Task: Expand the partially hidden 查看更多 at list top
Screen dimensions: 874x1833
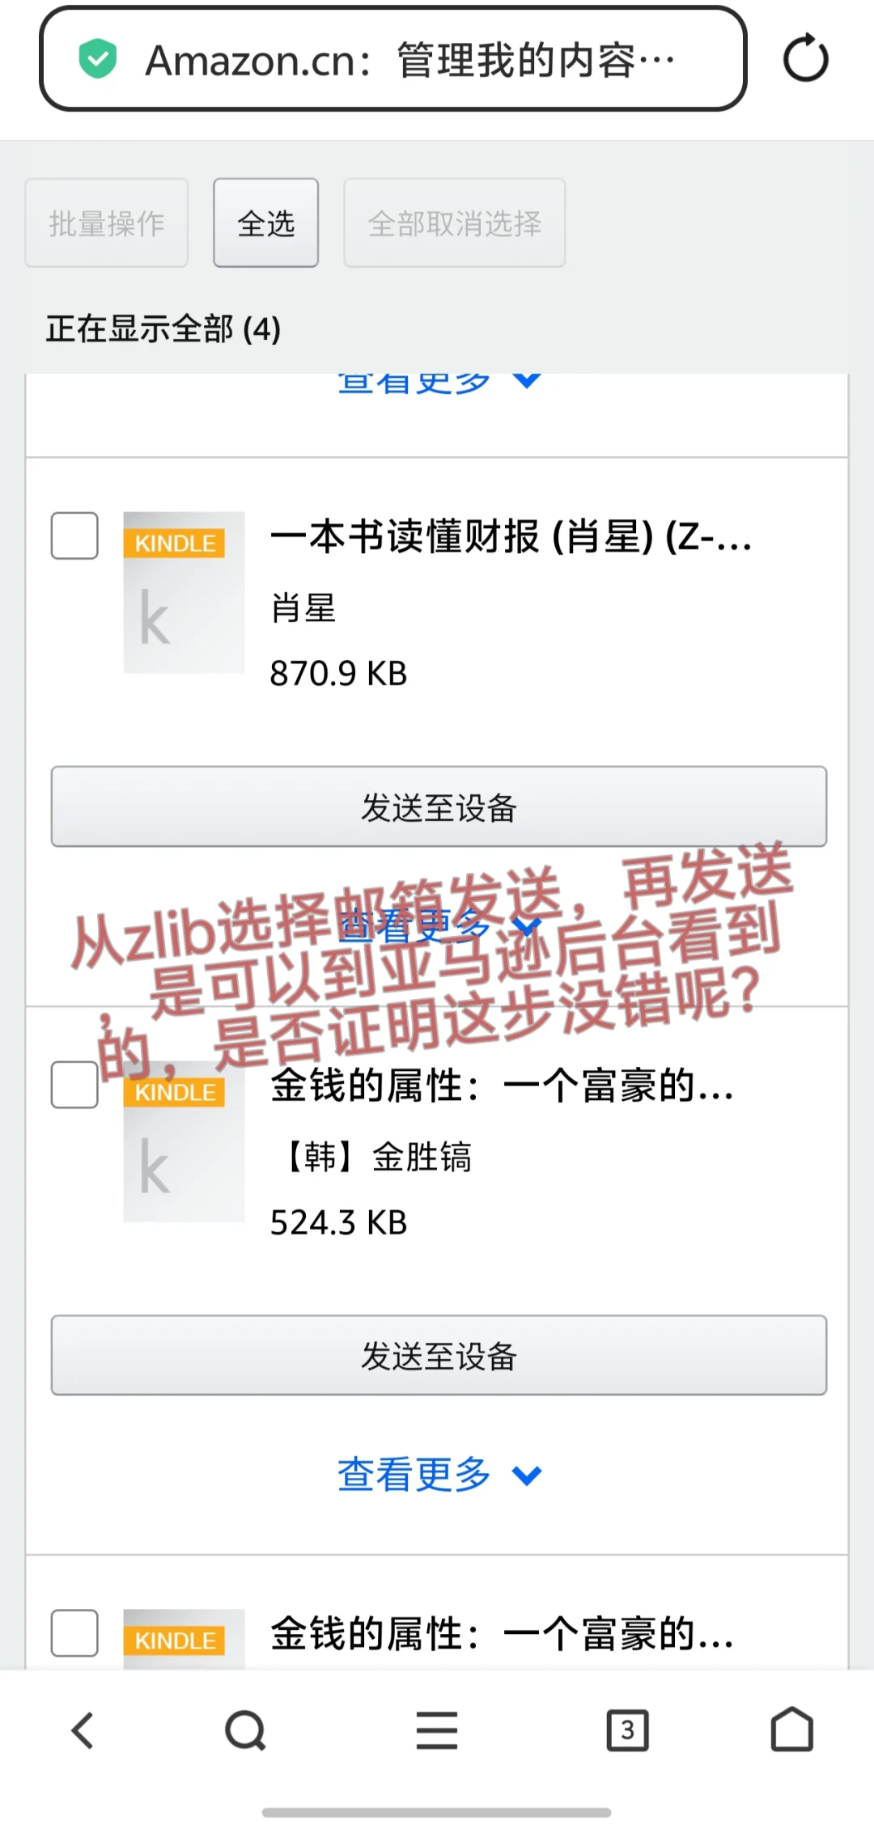Action: pyautogui.click(x=438, y=382)
